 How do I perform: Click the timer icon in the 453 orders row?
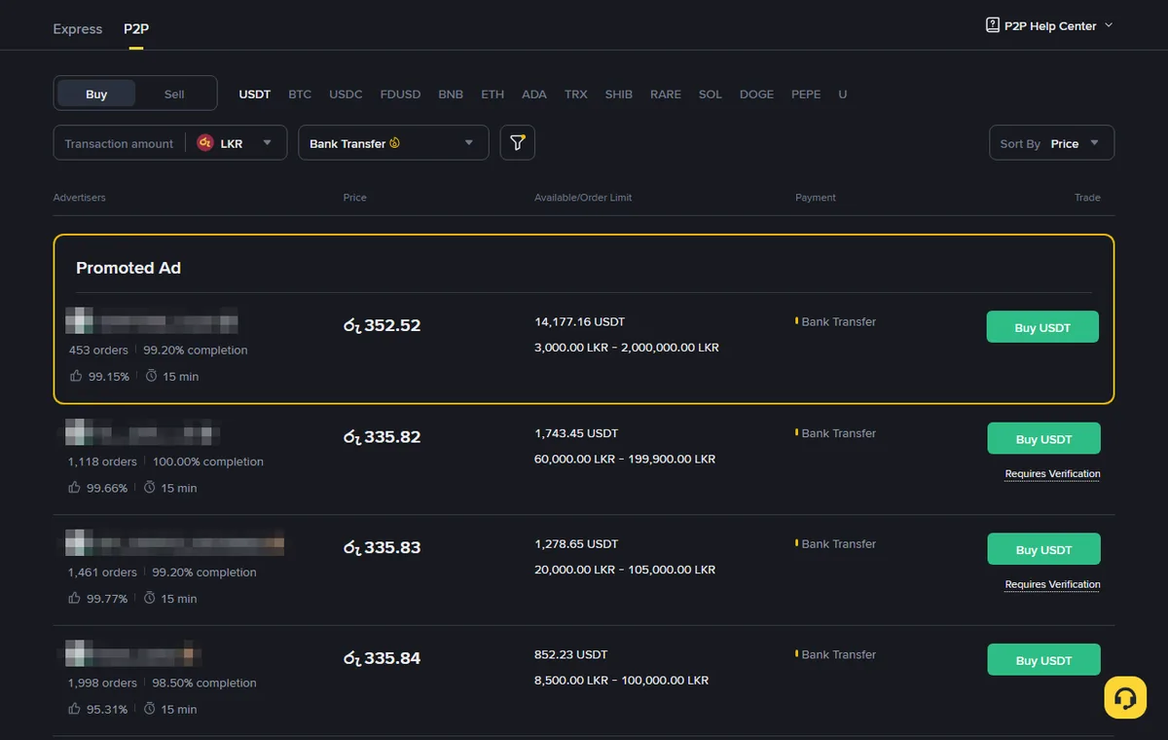tap(151, 376)
